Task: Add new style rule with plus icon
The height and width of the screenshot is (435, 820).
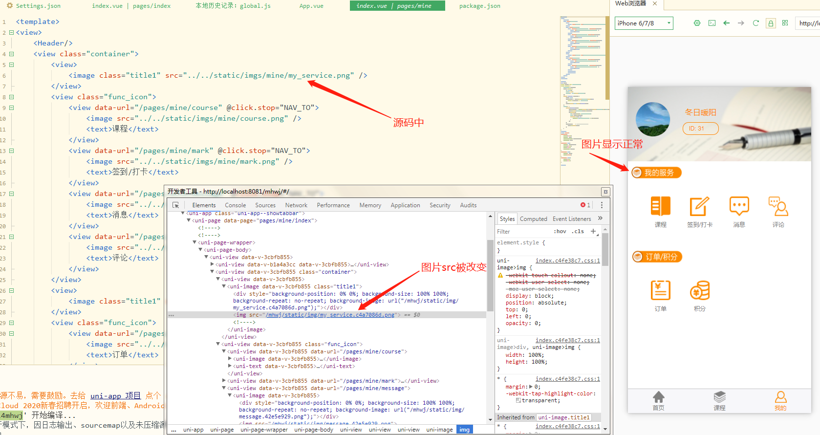Action: [593, 231]
